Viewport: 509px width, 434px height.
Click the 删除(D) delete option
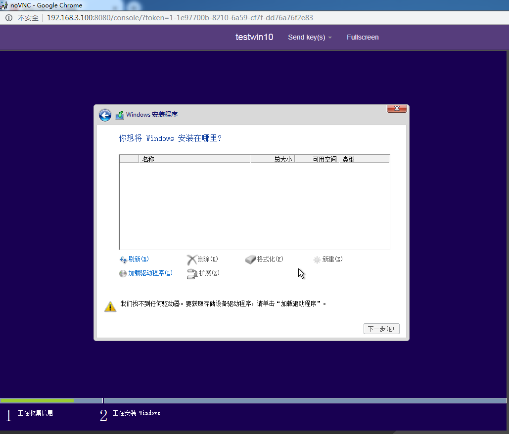[x=207, y=259]
